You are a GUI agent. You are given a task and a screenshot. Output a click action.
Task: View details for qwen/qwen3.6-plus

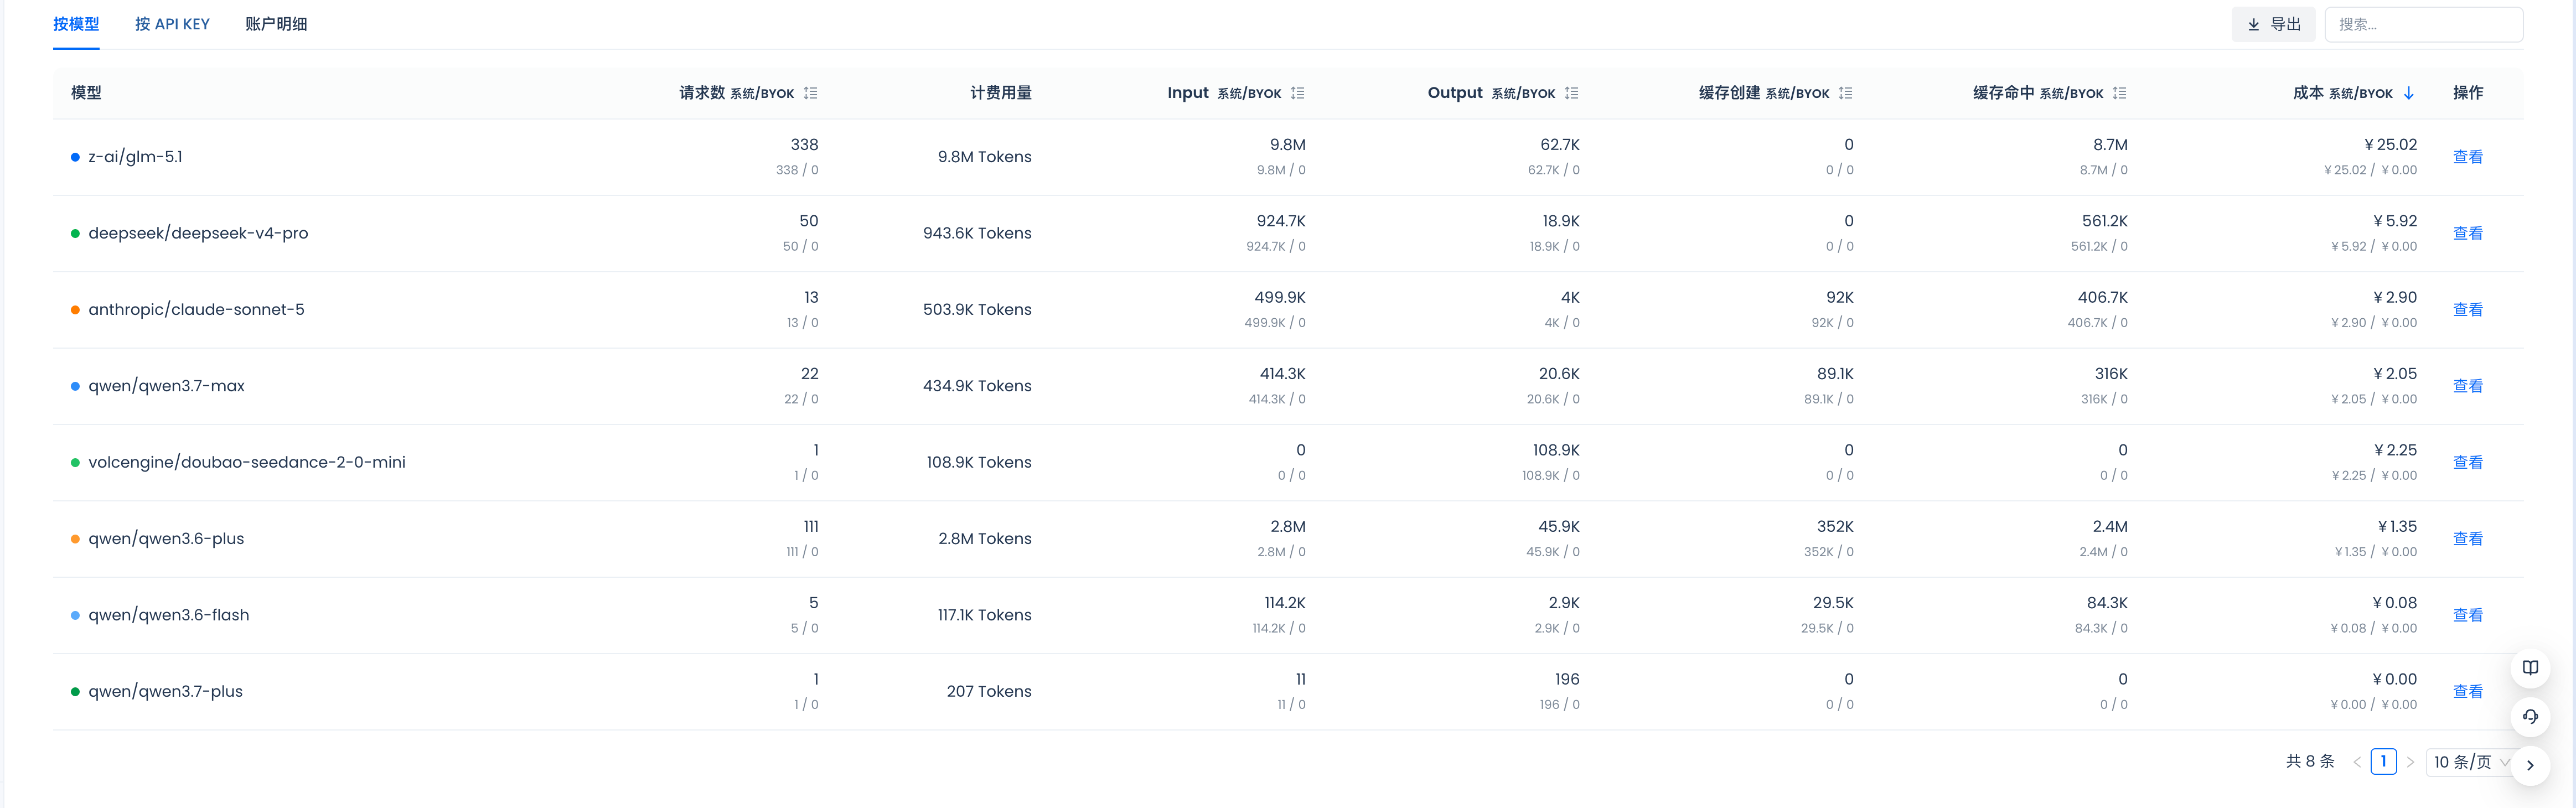tap(2468, 539)
